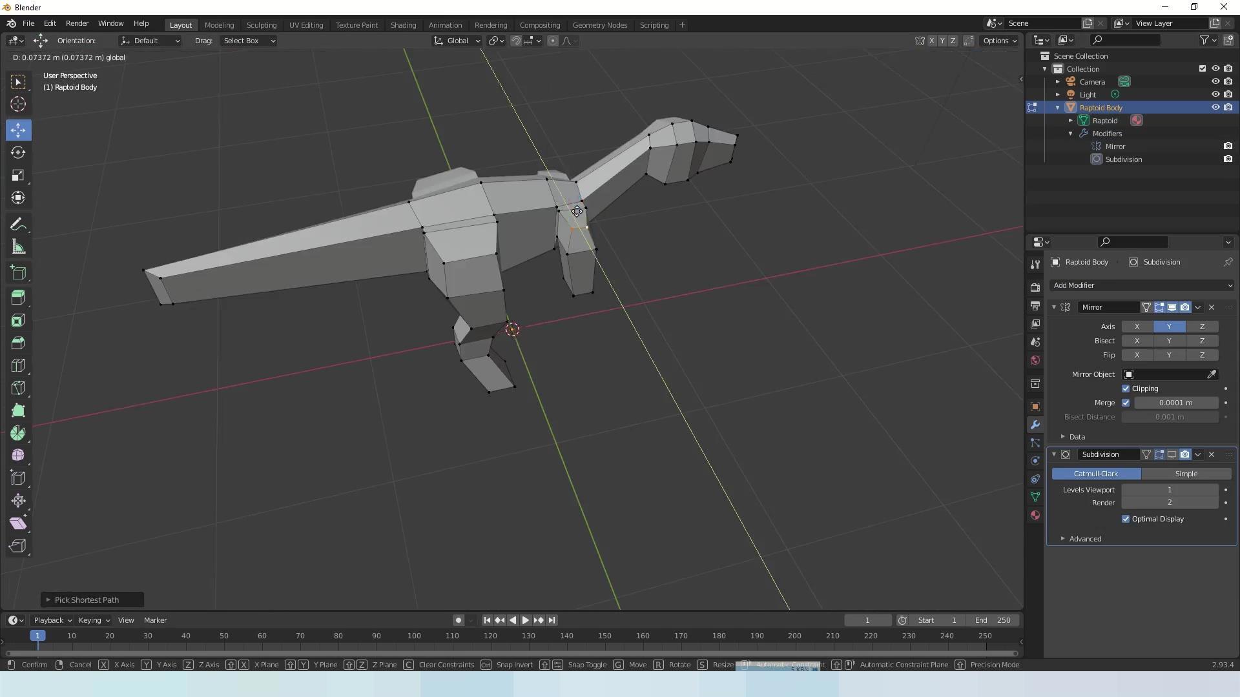Screen dimensions: 1240x697
Task: Switch subdivision type to Simple
Action: pyautogui.click(x=1186, y=474)
